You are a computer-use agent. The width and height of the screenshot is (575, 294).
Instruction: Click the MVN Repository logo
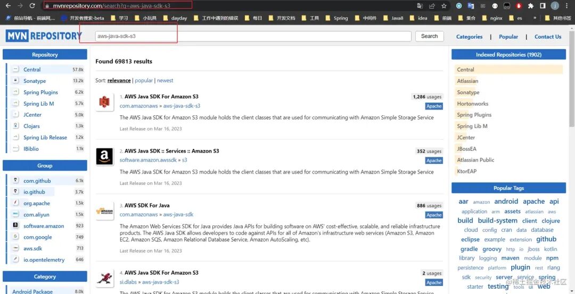[44, 36]
